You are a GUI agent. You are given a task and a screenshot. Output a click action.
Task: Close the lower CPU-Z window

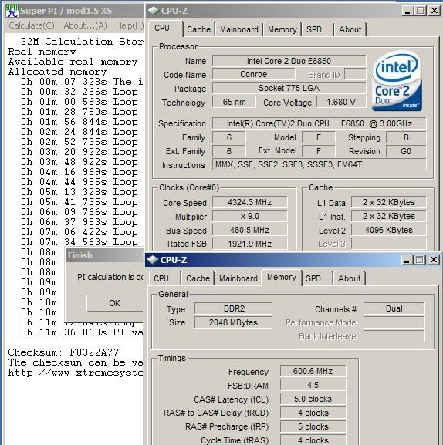click(x=433, y=260)
